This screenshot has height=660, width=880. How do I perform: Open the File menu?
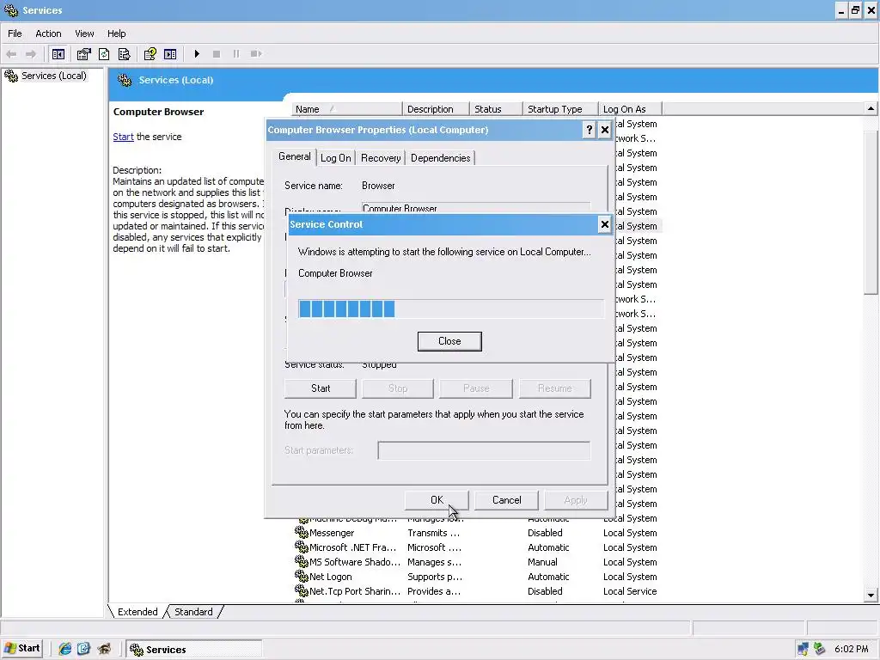[x=15, y=34]
